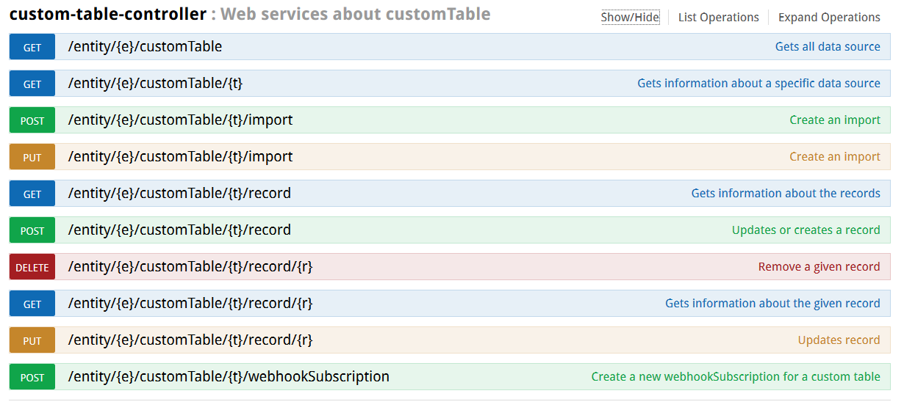Click the 'Updates record' description

point(839,340)
